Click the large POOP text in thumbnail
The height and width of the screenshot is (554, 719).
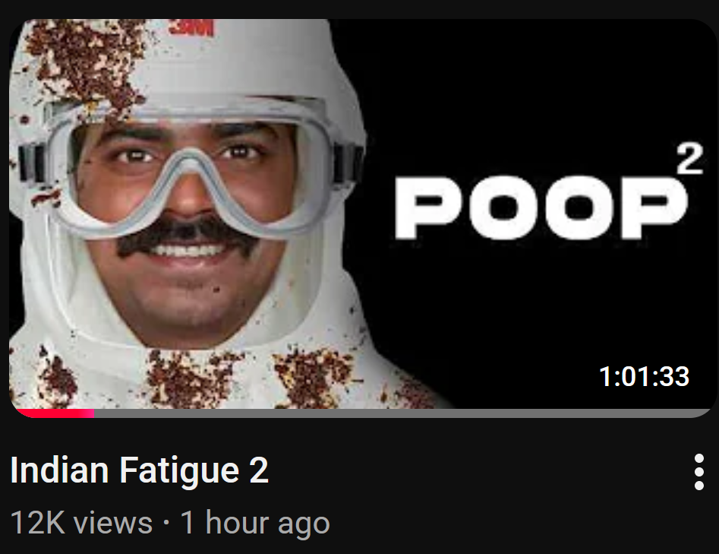pos(541,207)
